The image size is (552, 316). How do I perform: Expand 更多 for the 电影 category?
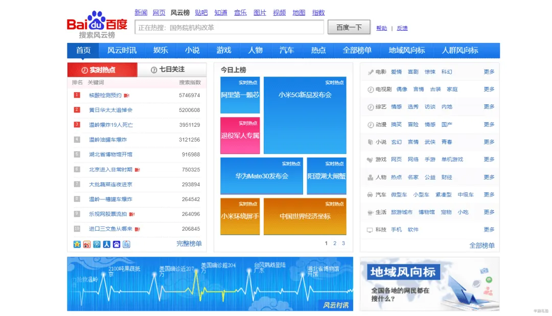point(489,72)
